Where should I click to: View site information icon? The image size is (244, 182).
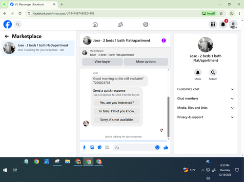pos(29,13)
